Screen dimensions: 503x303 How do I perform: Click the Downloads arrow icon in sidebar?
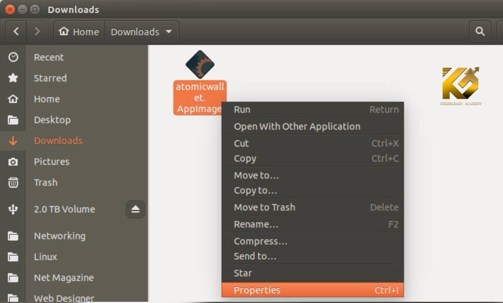[13, 141]
